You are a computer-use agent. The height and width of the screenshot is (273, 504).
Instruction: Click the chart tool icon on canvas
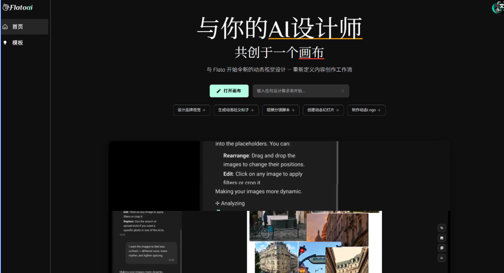point(442,258)
